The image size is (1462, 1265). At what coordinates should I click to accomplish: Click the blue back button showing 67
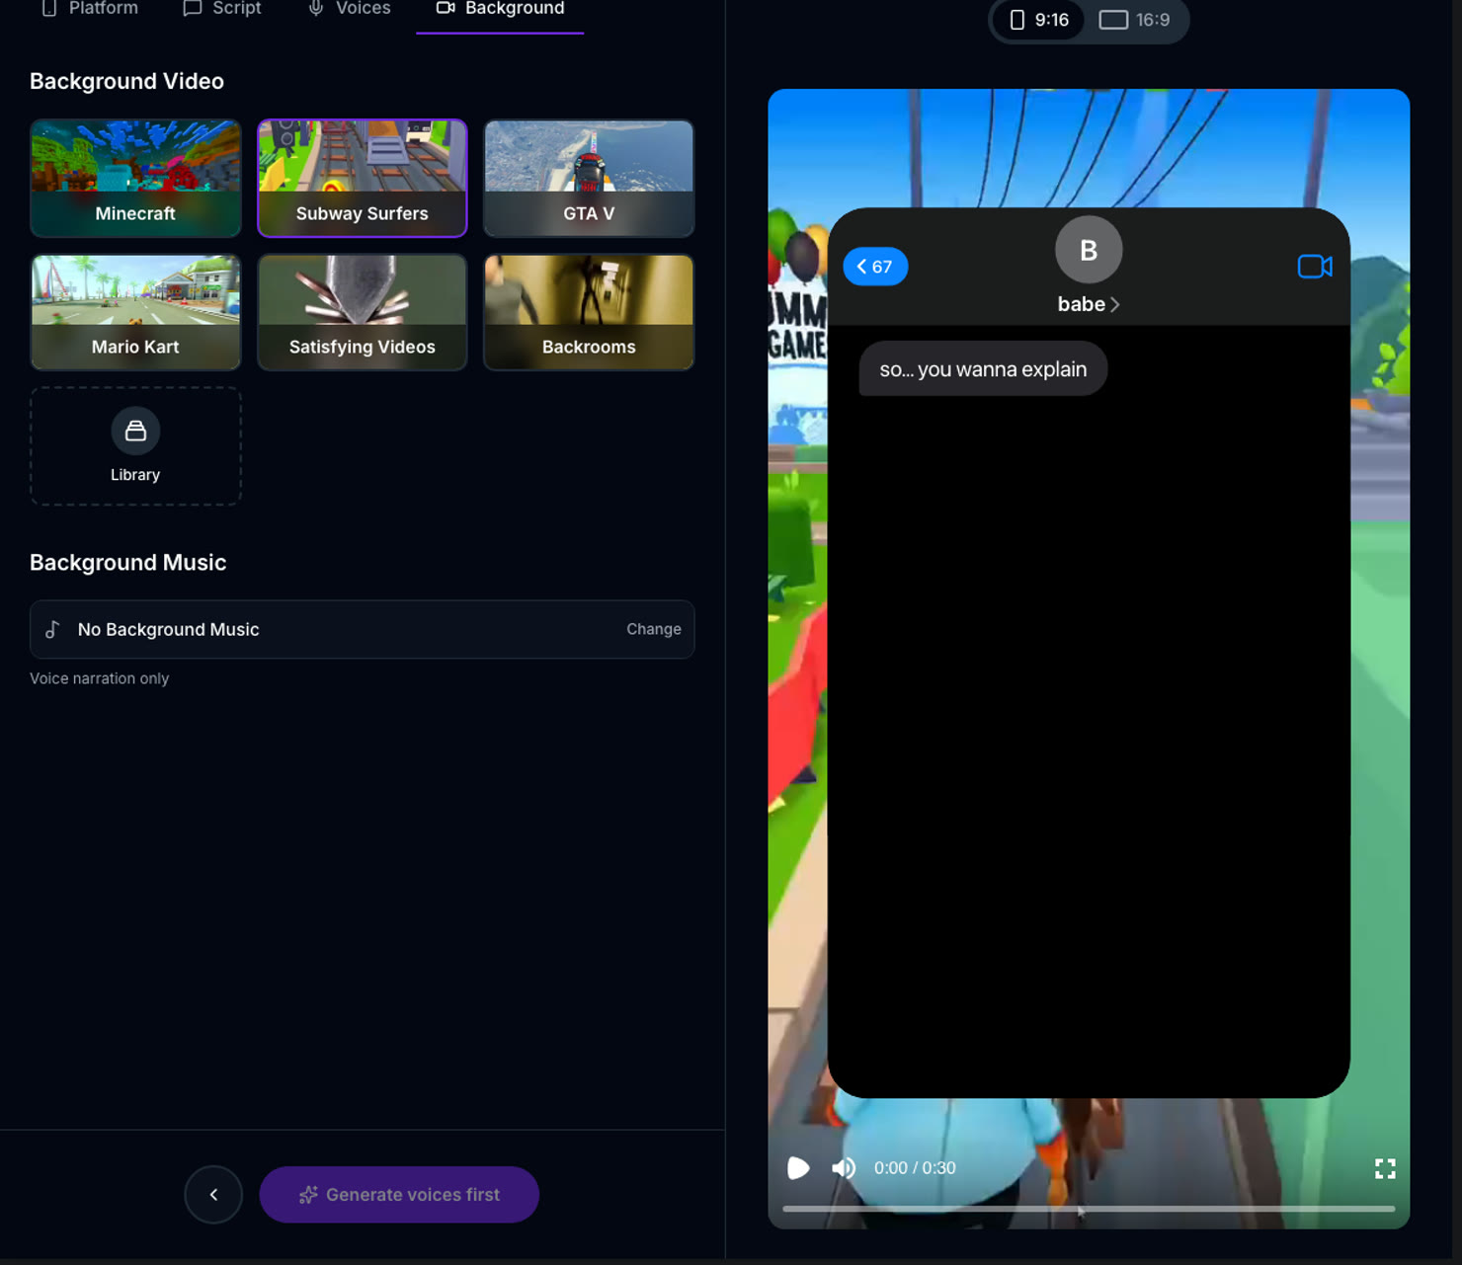[875, 267]
